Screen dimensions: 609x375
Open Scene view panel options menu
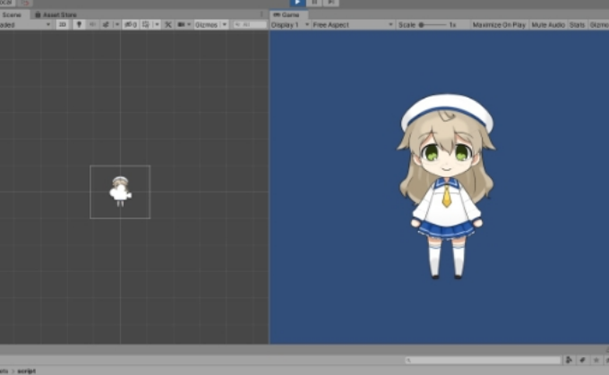tap(262, 14)
